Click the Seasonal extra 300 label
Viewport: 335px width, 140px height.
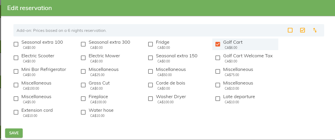coord(109,42)
